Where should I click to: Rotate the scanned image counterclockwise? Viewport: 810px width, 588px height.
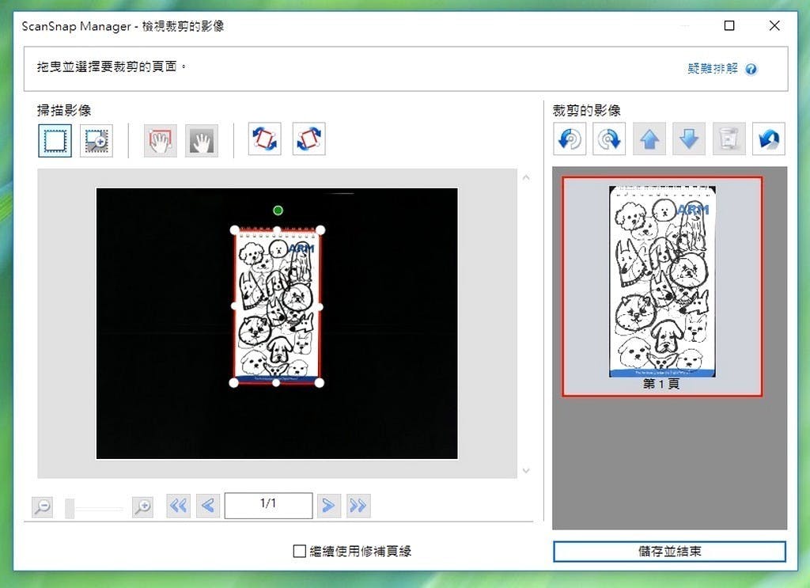pyautogui.click(x=265, y=139)
